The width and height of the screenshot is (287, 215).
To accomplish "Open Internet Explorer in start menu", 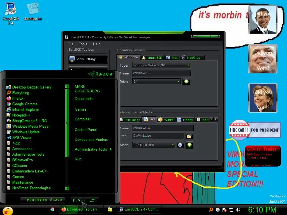I will click(x=23, y=110).
